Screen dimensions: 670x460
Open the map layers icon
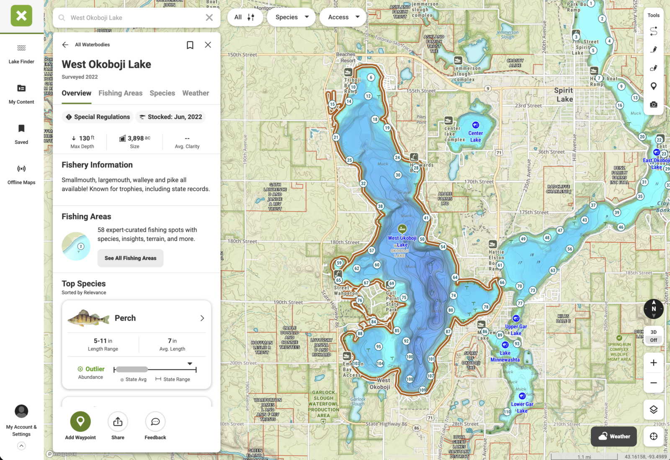pyautogui.click(x=653, y=409)
